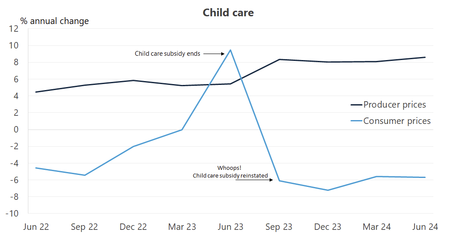Click the consumer prices peak at Jun 23
457x238 pixels.
point(231,50)
